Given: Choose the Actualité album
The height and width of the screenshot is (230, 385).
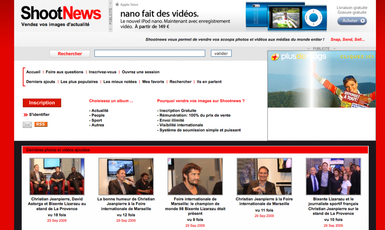Looking at the screenshot, I should [100, 111].
